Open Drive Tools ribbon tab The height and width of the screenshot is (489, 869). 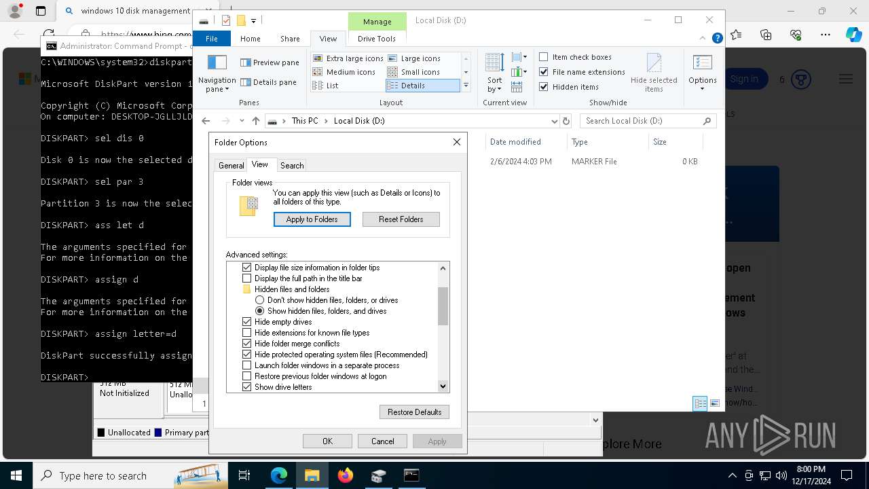(x=377, y=39)
